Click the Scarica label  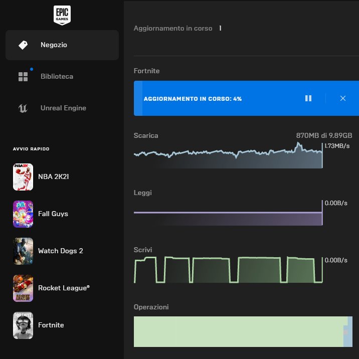pos(146,135)
